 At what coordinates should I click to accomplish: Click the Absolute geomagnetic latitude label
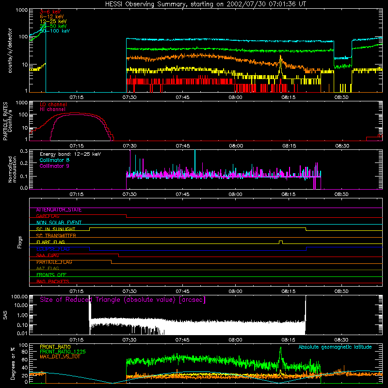(x=335, y=347)
